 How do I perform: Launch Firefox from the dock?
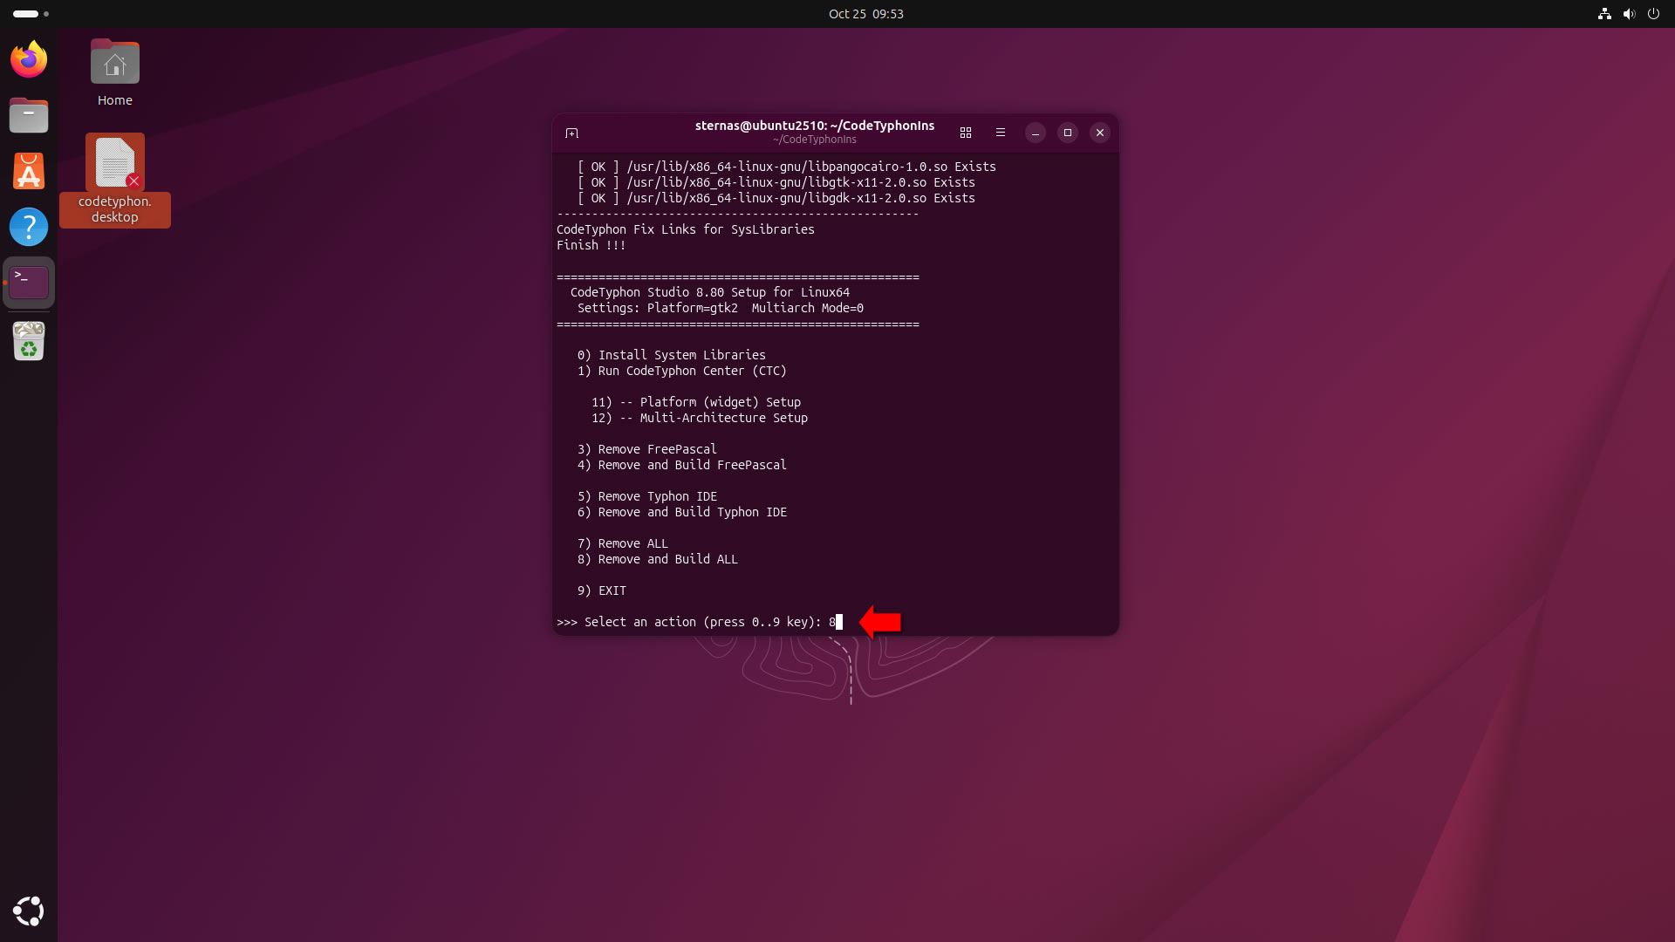29,59
